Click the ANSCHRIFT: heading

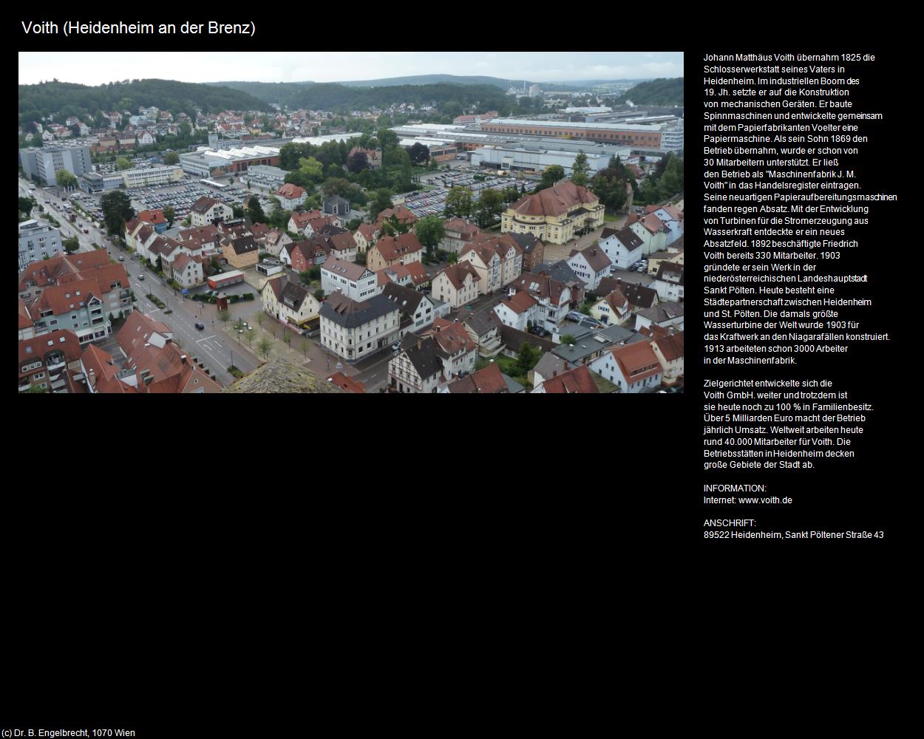[x=730, y=523]
